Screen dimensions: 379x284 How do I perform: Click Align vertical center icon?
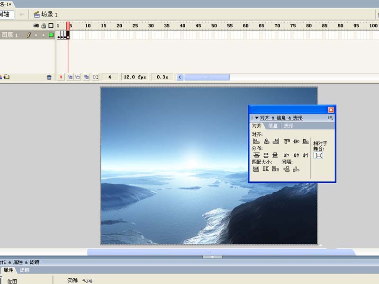point(297,141)
